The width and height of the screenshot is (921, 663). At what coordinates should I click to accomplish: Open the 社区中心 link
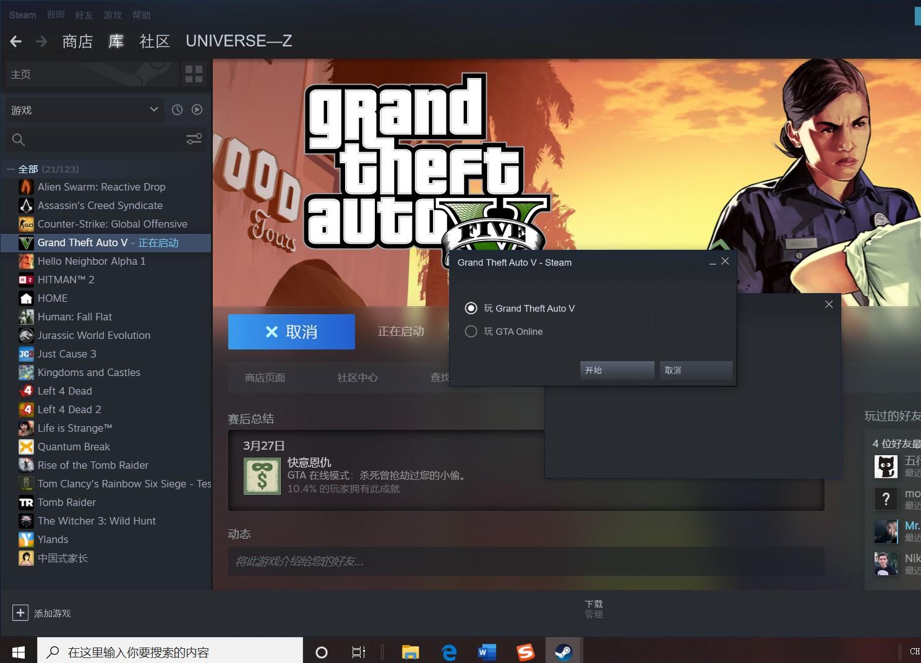[358, 377]
